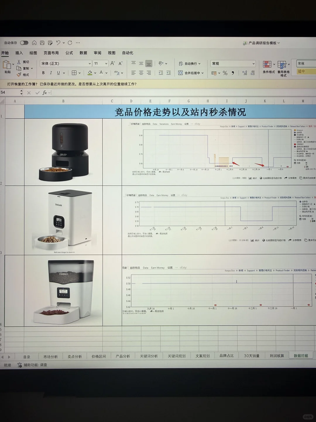
Task: Click the 自动换行 (wrap text) icon
Action: pos(181,63)
